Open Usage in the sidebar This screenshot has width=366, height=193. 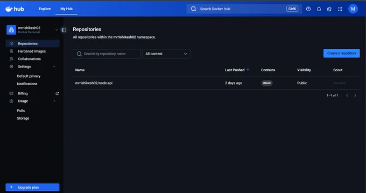(23, 101)
